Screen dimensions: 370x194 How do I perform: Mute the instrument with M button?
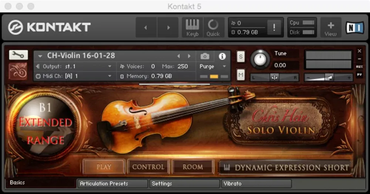coord(241,75)
